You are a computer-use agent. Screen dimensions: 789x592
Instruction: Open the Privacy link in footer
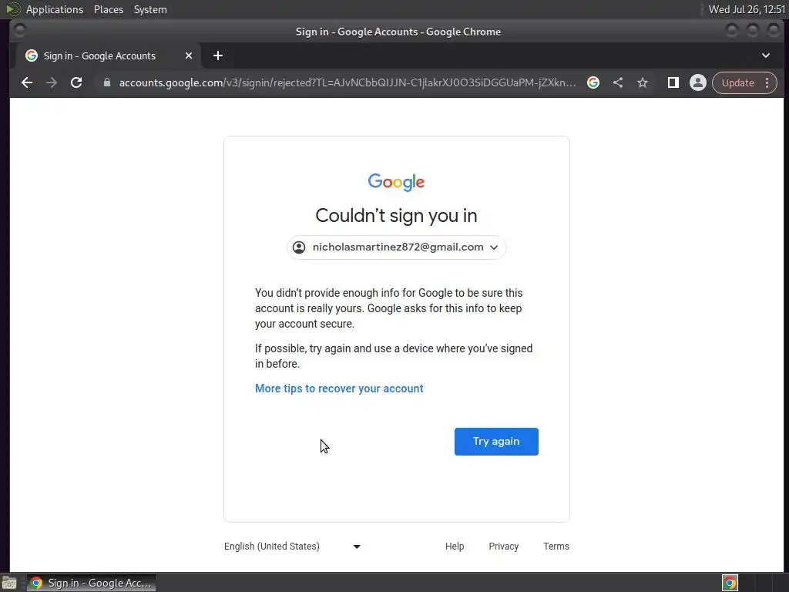[x=503, y=547]
